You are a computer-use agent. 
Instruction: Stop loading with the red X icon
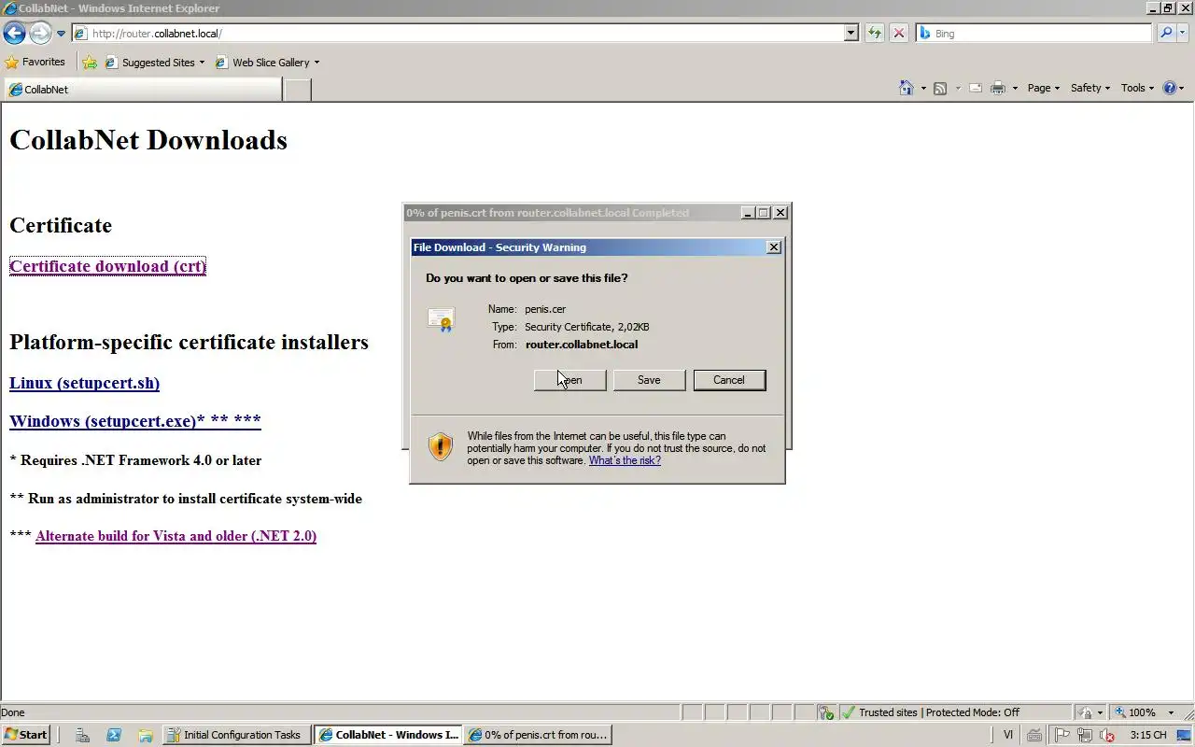tap(899, 33)
